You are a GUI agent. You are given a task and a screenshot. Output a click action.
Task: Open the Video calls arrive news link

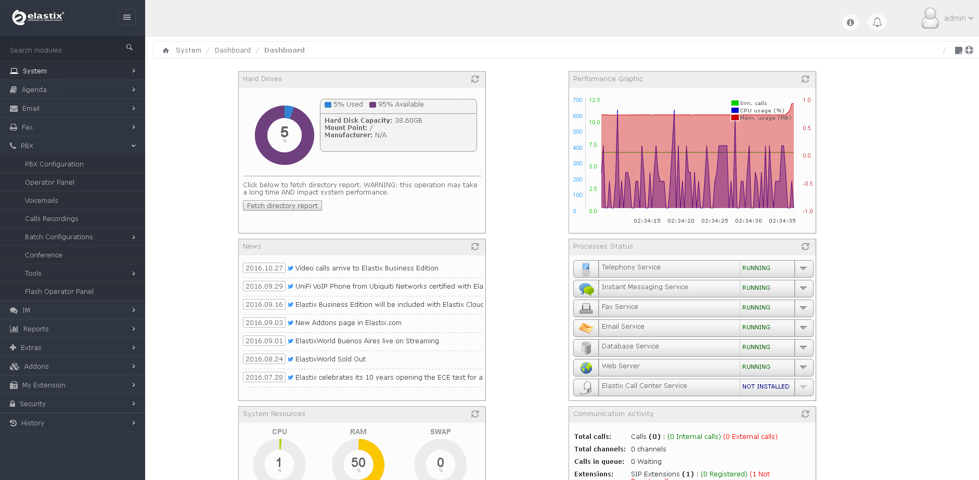[367, 268]
